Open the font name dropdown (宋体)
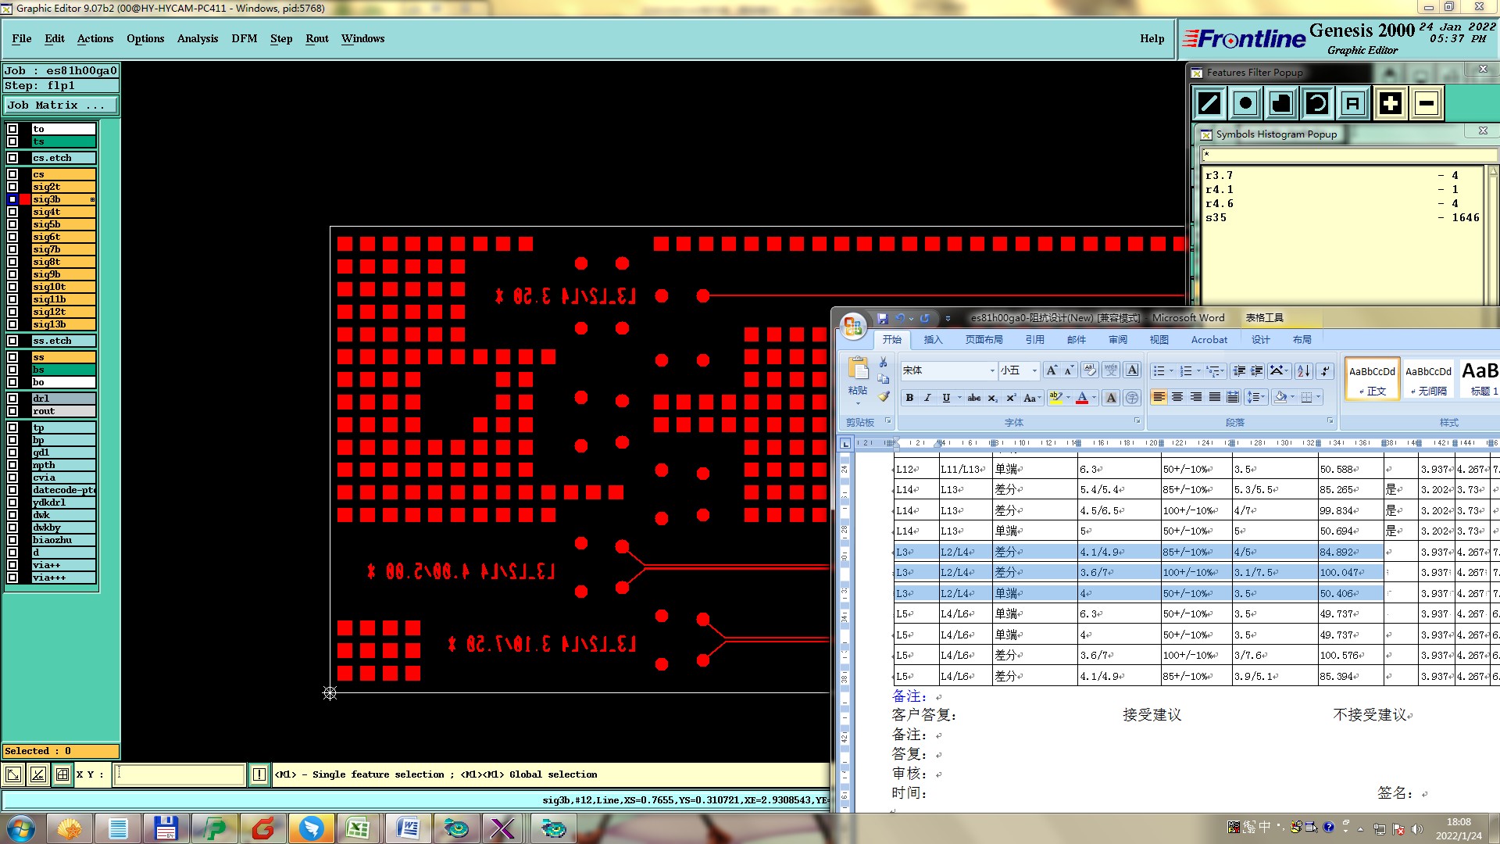Image resolution: width=1500 pixels, height=844 pixels. [x=992, y=370]
